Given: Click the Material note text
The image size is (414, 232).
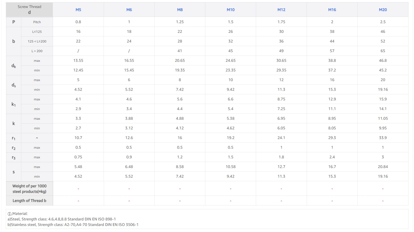Looking at the screenshot, I should tap(18, 214).
